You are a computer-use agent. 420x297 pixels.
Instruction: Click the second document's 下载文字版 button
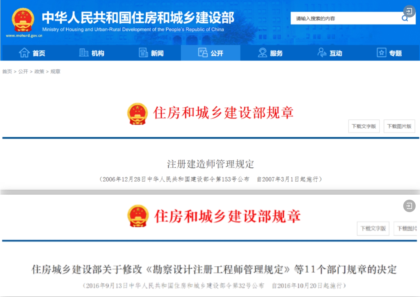click(373, 229)
